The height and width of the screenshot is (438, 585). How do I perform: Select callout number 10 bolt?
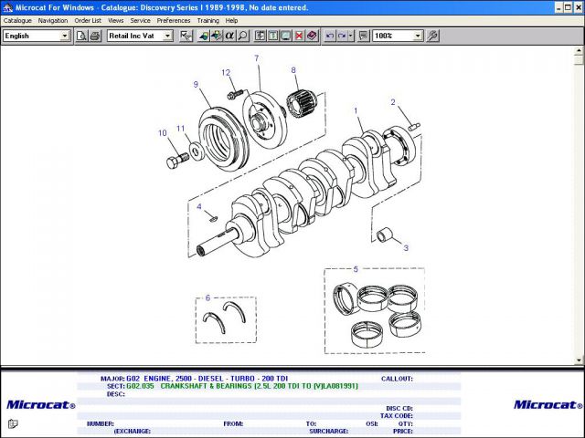(x=163, y=133)
